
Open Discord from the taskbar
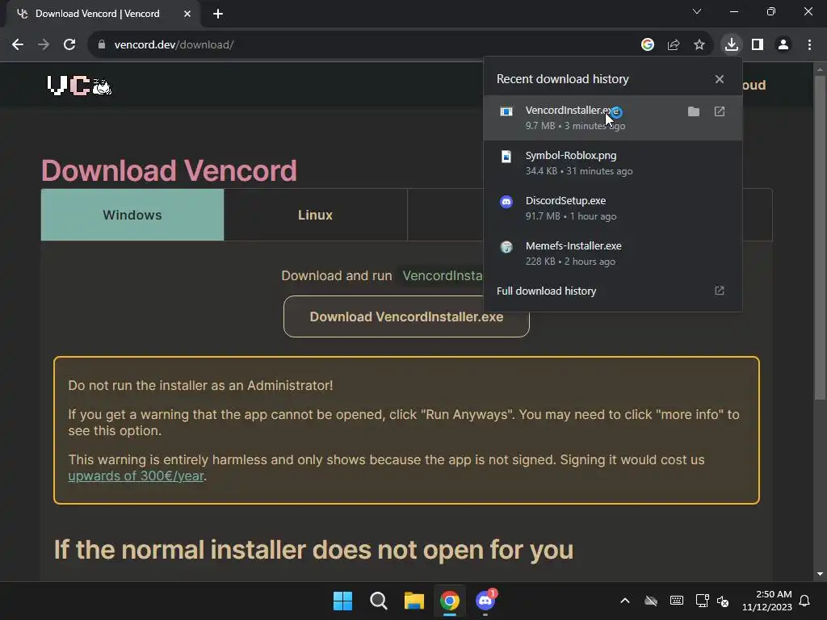485,601
